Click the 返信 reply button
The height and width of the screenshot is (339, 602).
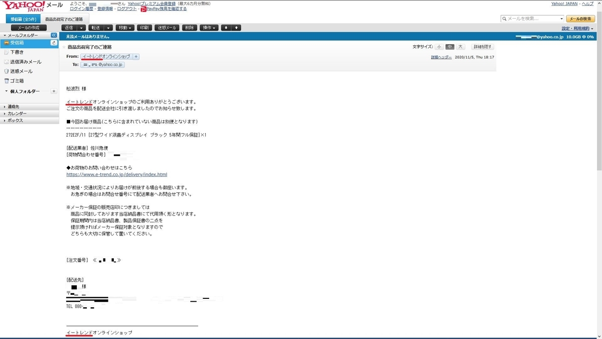[x=69, y=28]
